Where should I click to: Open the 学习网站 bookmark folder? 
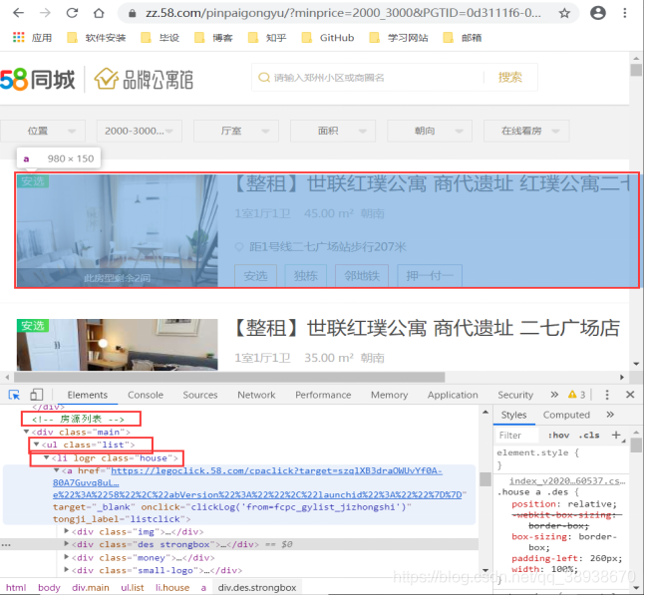coord(399,38)
